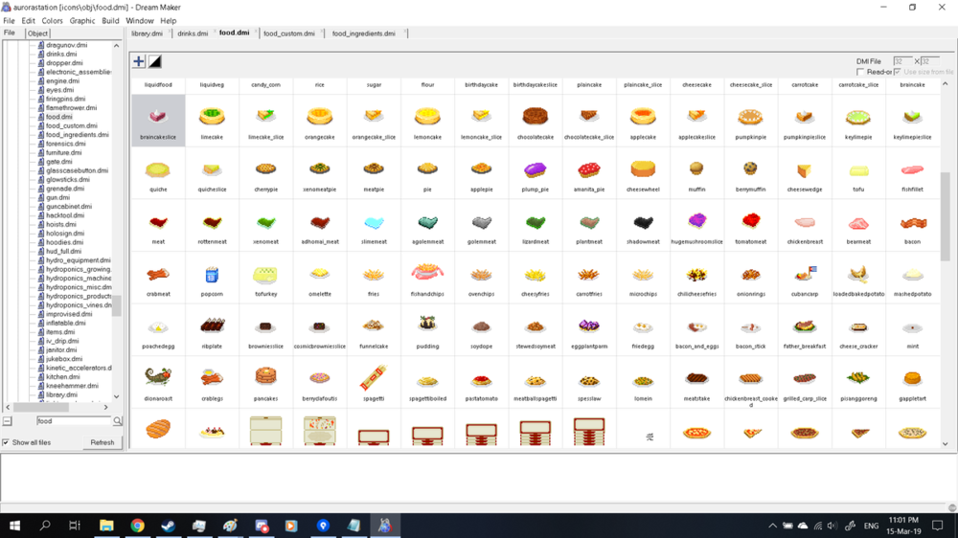This screenshot has width=958, height=538.
Task: Click the new icon state plus button
Action: (x=139, y=61)
